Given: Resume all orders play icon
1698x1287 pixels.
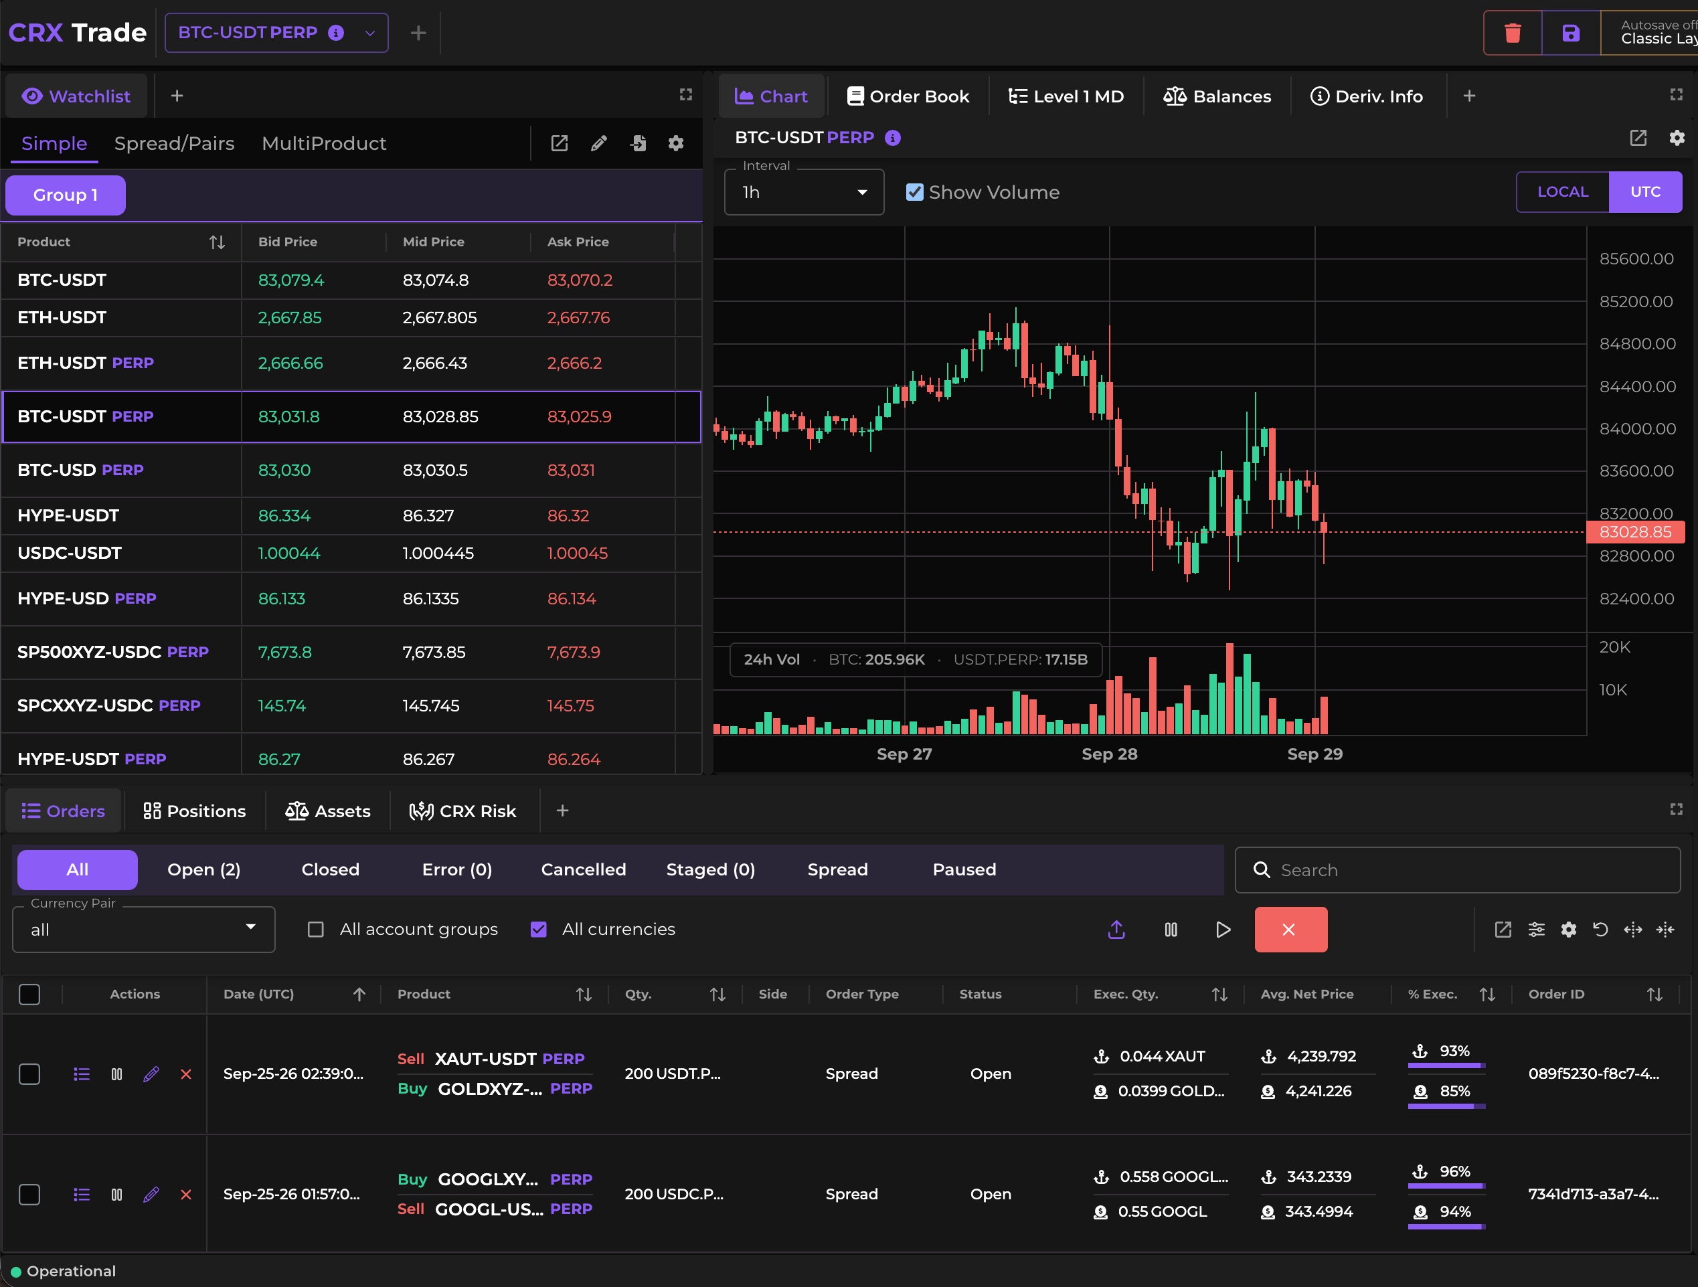Looking at the screenshot, I should click(1223, 930).
